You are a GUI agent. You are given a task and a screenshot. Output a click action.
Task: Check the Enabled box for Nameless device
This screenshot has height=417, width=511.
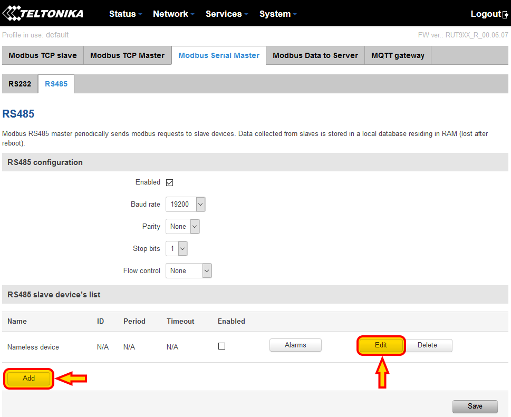[221, 346]
